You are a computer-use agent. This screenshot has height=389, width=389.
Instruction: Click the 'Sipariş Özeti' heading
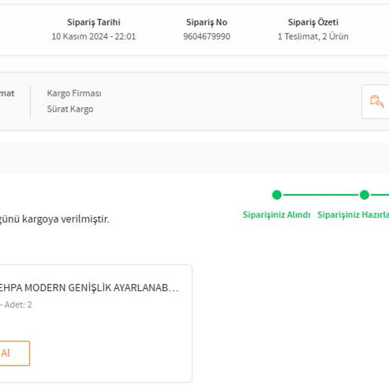tap(313, 22)
